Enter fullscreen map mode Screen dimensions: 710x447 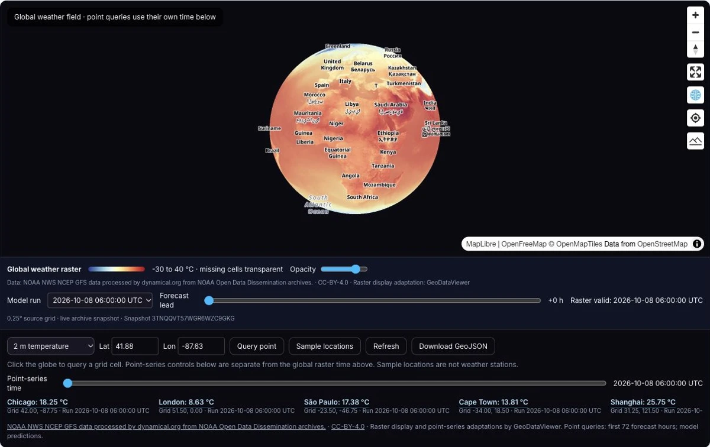pyautogui.click(x=695, y=72)
